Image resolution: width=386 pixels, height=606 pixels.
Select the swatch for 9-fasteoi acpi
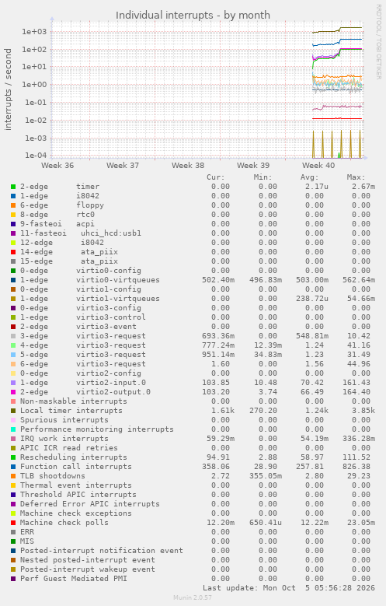pos(13,224)
